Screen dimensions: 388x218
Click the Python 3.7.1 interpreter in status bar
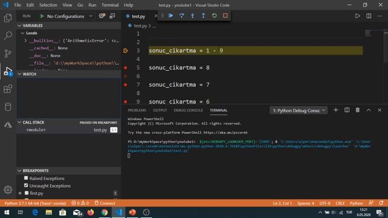pos(35,203)
